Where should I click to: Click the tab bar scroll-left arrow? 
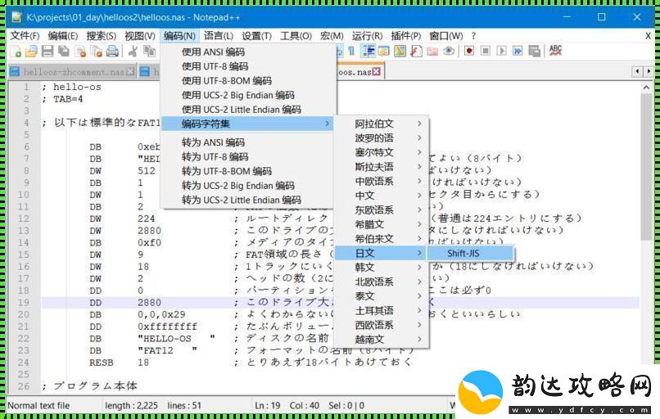coord(638,71)
